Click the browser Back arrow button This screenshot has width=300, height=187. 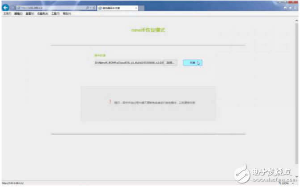pyautogui.click(x=6, y=8)
